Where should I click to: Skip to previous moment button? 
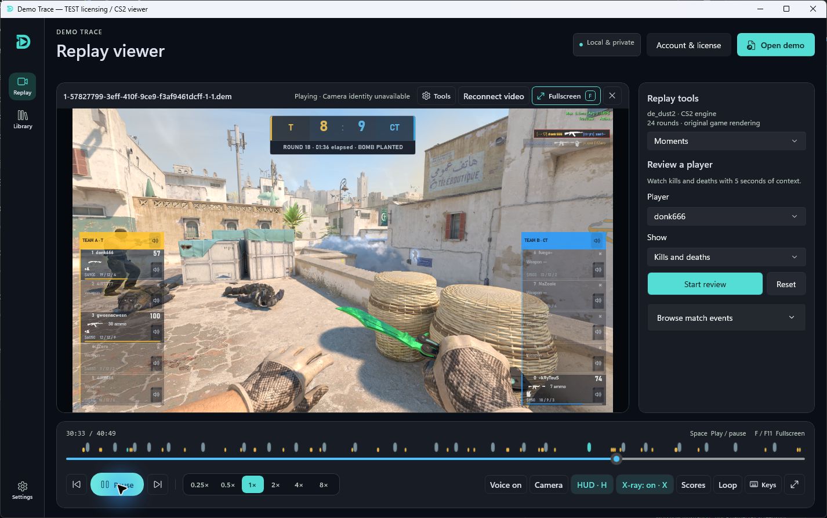77,484
